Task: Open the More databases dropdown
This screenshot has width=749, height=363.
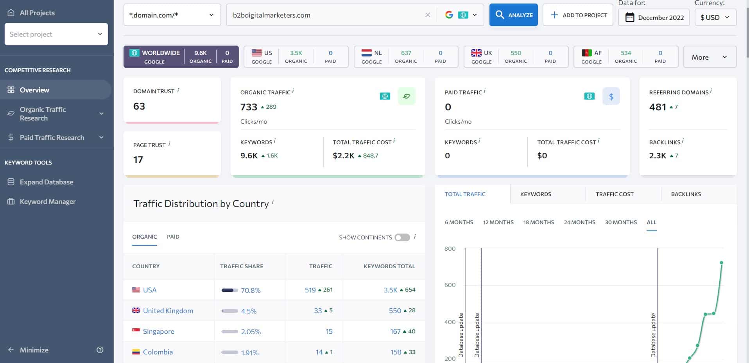Action: [710, 57]
